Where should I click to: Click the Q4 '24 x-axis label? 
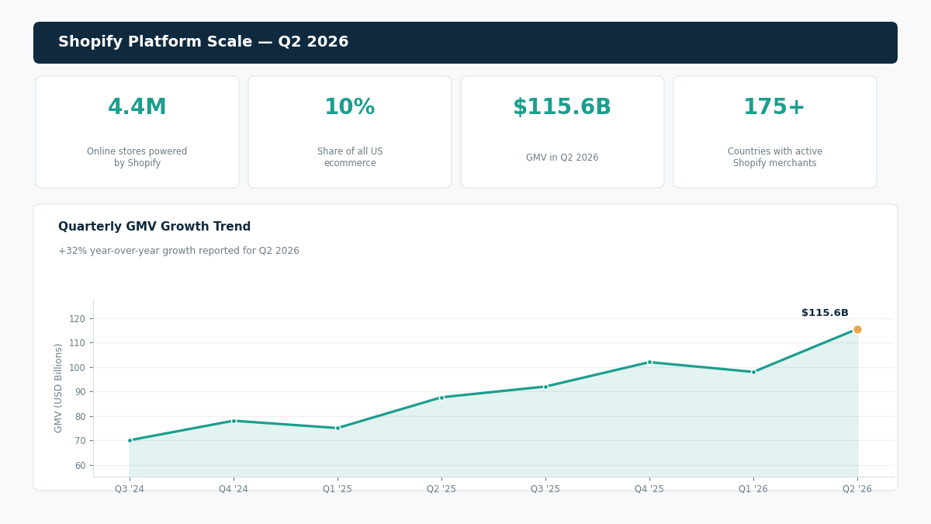point(234,489)
